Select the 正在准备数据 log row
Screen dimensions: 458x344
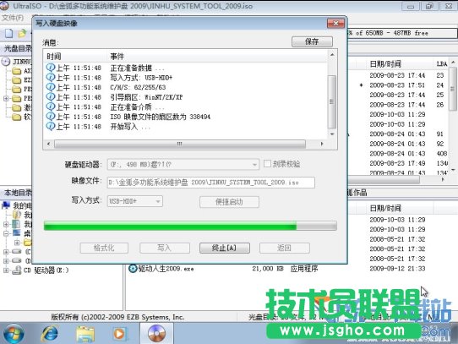tap(186, 68)
